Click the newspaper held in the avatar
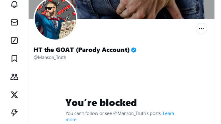Screen dimensions: 221x124 click(67, 29)
